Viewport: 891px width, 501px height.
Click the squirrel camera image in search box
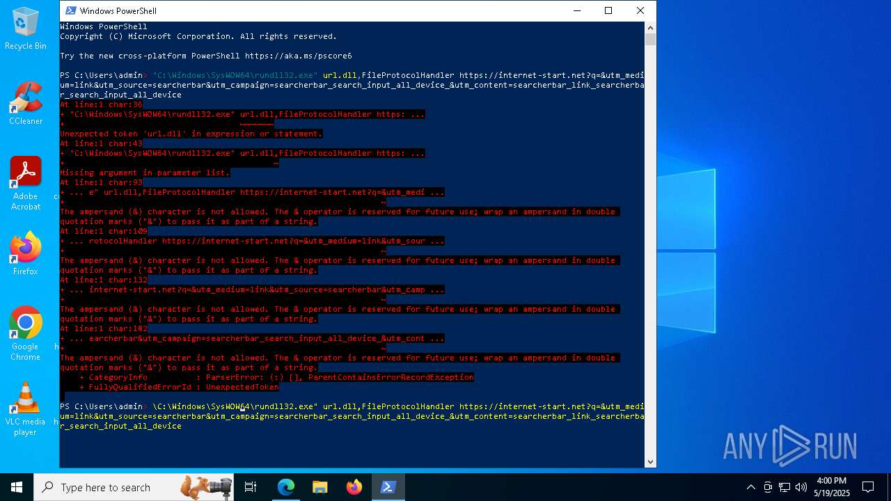tap(206, 487)
